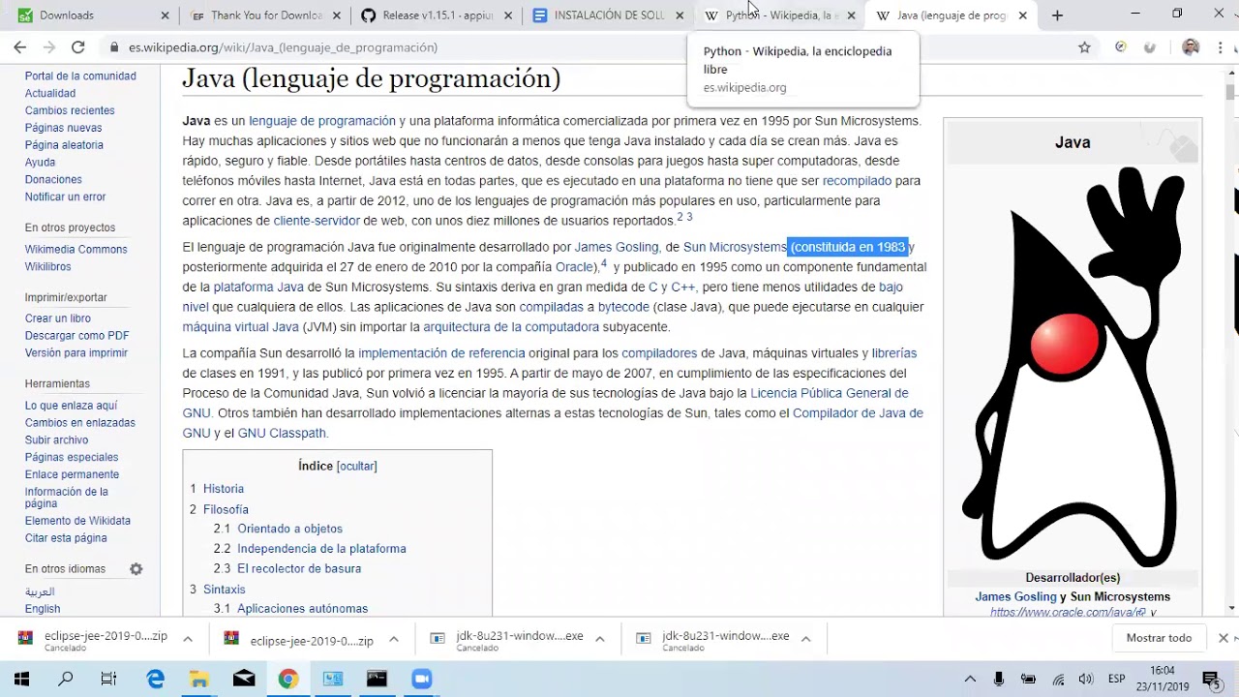
Task: Bookmark this page with the star icon
Action: [x=1084, y=46]
